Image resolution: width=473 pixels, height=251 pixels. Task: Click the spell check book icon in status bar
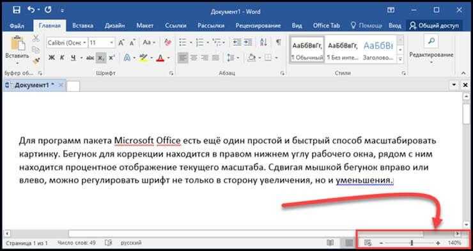click(108, 243)
